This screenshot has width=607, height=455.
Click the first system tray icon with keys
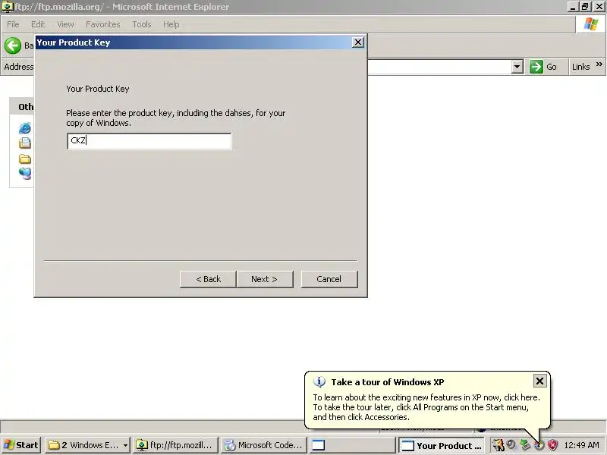498,445
